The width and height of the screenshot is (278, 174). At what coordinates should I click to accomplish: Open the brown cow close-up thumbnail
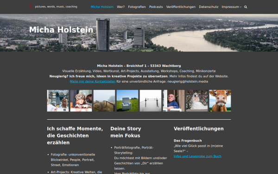(x=220, y=101)
